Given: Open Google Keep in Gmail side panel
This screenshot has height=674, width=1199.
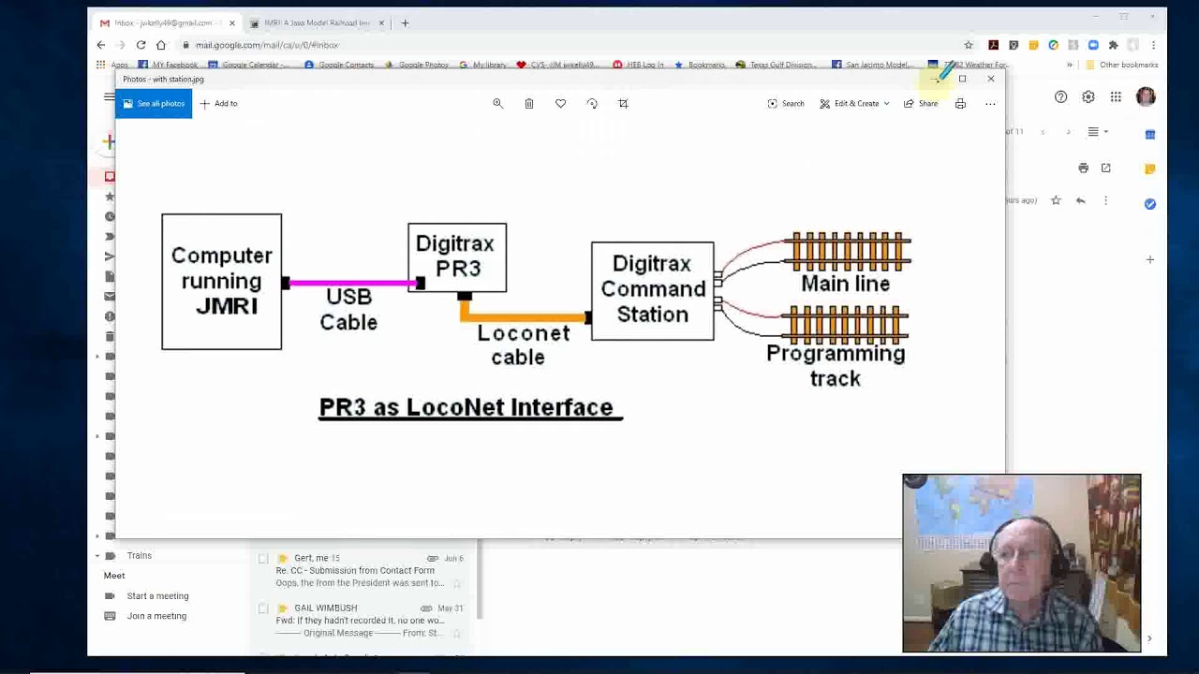Looking at the screenshot, I should [1150, 168].
